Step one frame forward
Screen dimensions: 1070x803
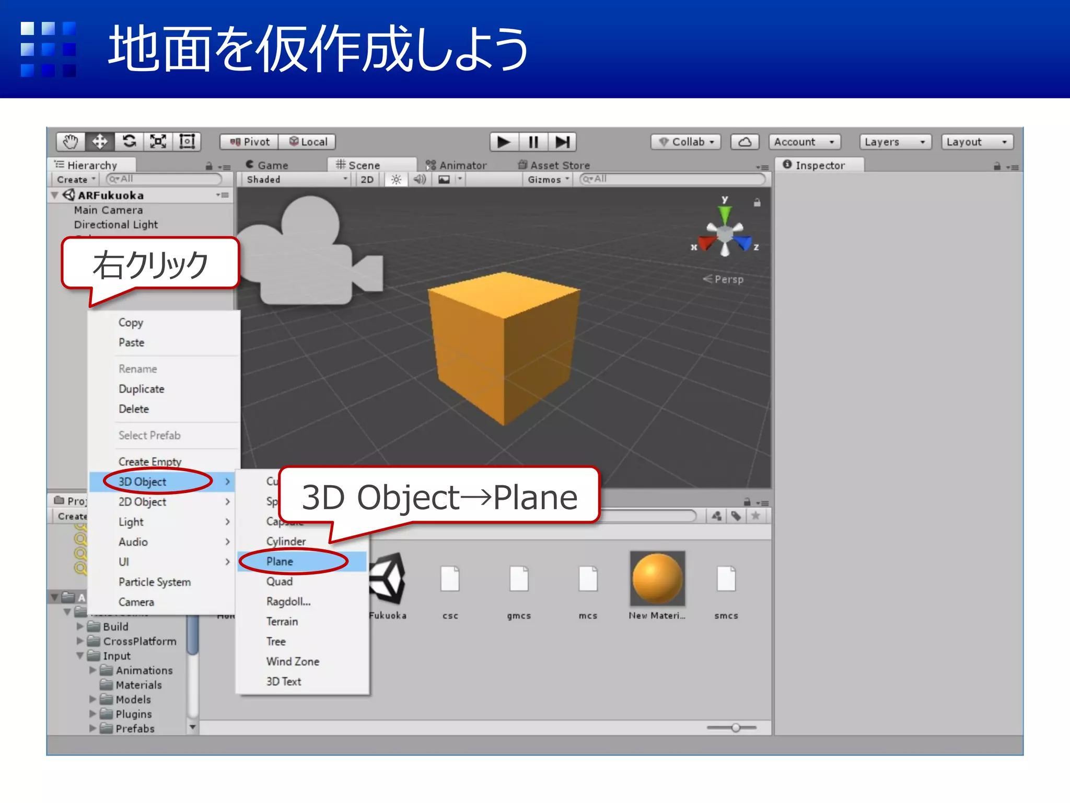point(562,142)
